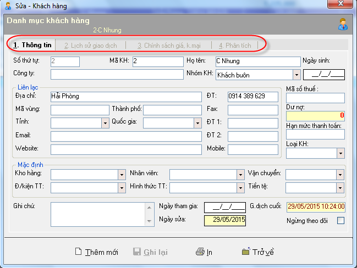Click the Ghi lại floppy disk icon
Image resolution: width=357 pixels, height=268 pixels.
(x=137, y=252)
